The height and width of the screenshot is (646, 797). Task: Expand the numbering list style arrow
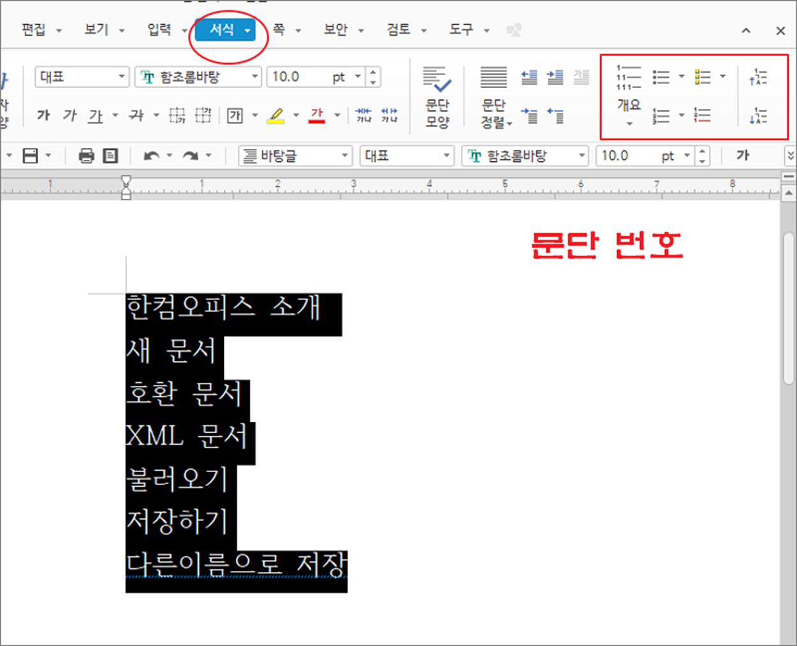tap(682, 115)
